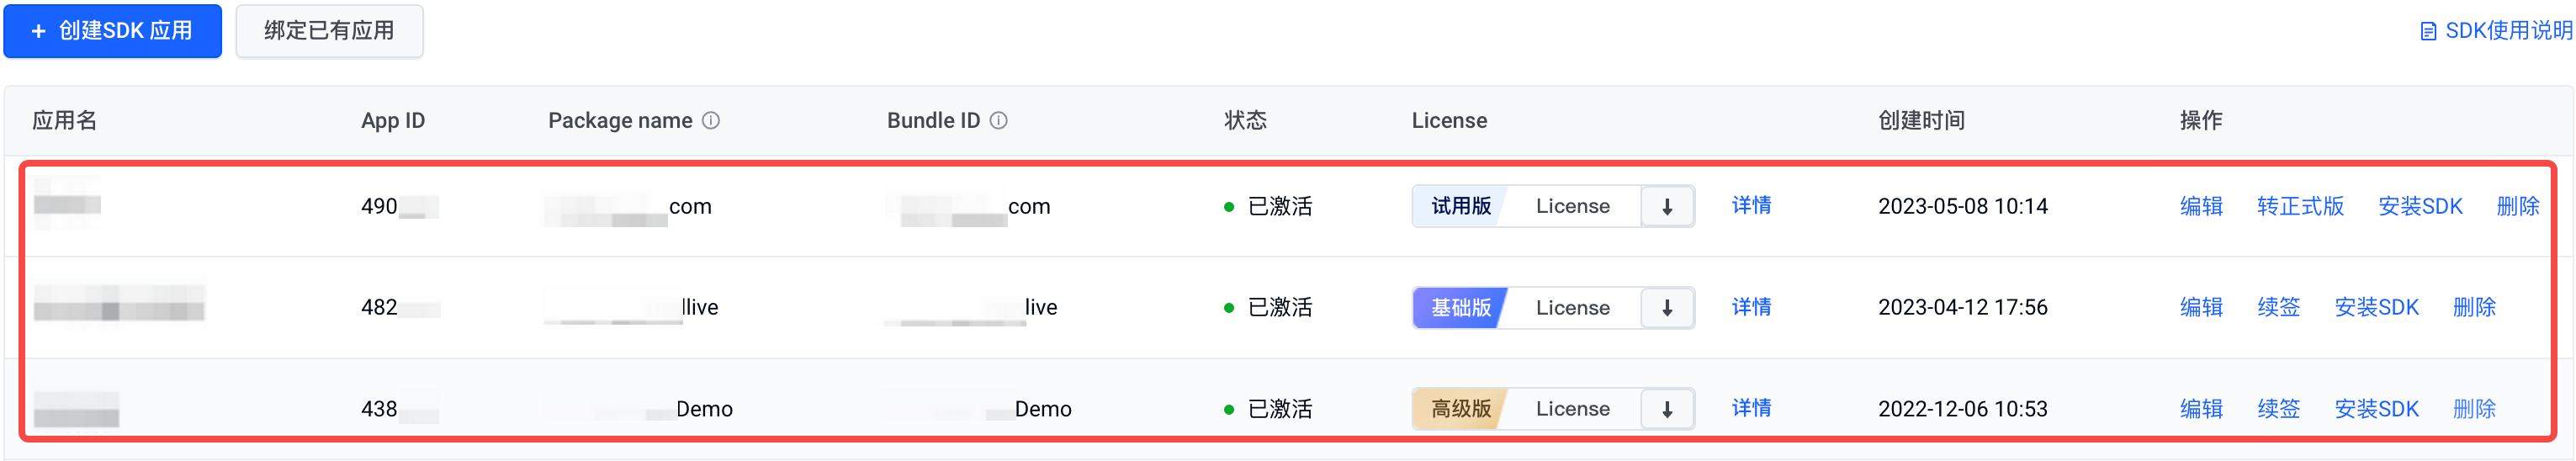
Task: Click 删除 in the 2023-05-08 row
Action: pos(2518,207)
